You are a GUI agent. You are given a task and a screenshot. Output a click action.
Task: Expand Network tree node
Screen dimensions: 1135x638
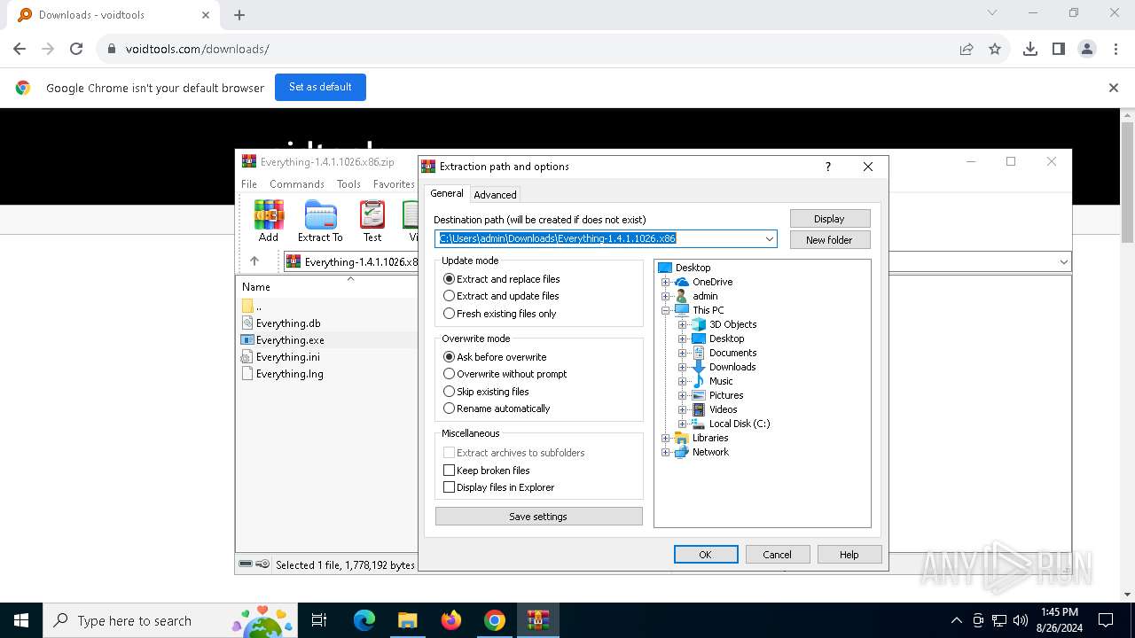click(666, 452)
